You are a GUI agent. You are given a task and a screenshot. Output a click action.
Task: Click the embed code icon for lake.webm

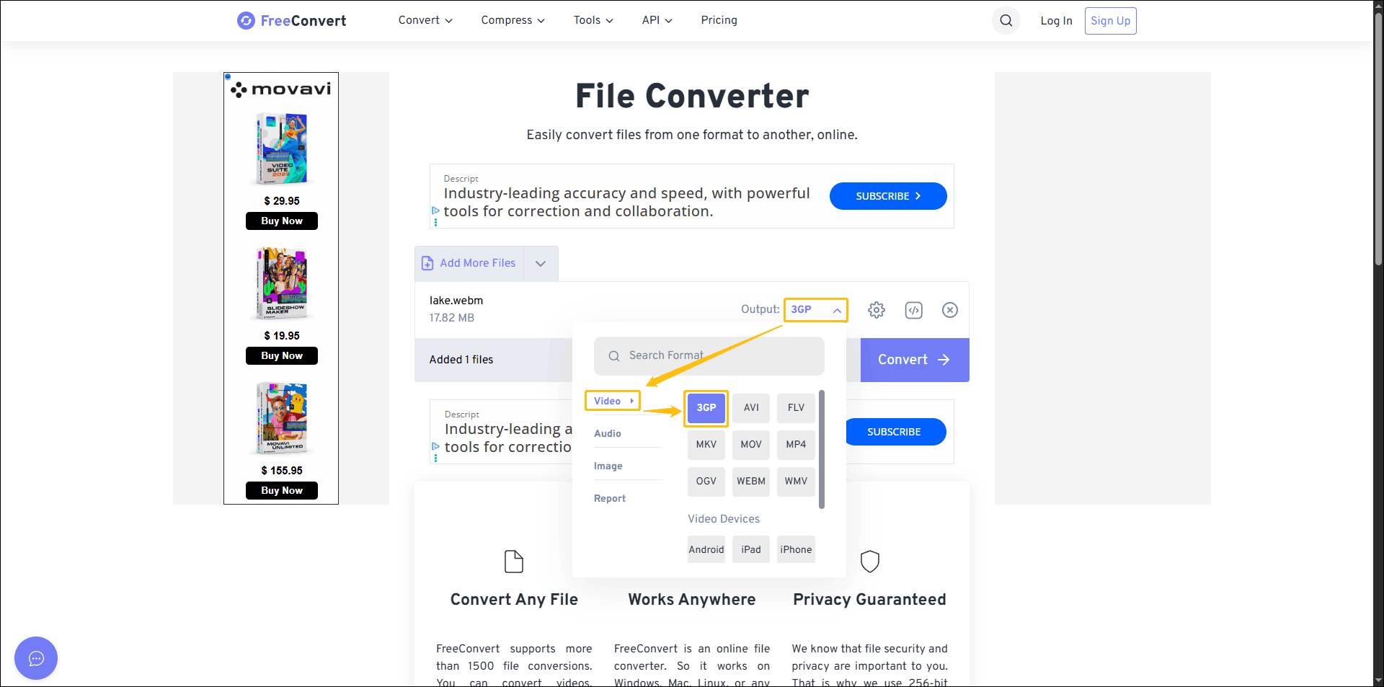point(914,310)
